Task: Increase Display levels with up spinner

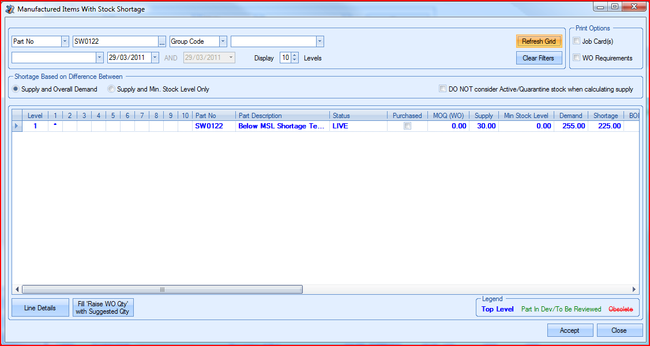Action: pyautogui.click(x=295, y=55)
